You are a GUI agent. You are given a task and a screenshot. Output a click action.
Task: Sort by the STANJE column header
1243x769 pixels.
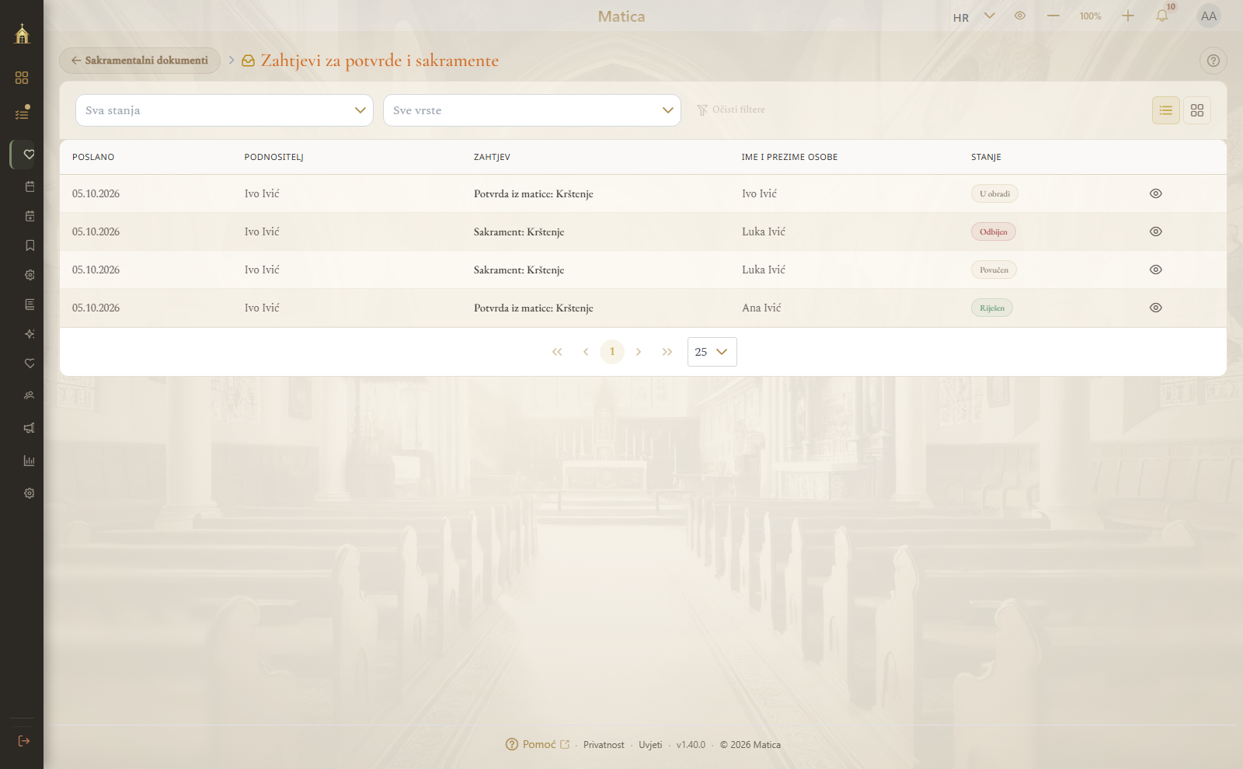tap(986, 157)
